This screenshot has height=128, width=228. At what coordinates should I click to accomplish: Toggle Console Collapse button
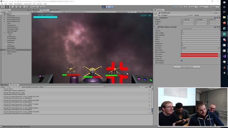[9, 87]
